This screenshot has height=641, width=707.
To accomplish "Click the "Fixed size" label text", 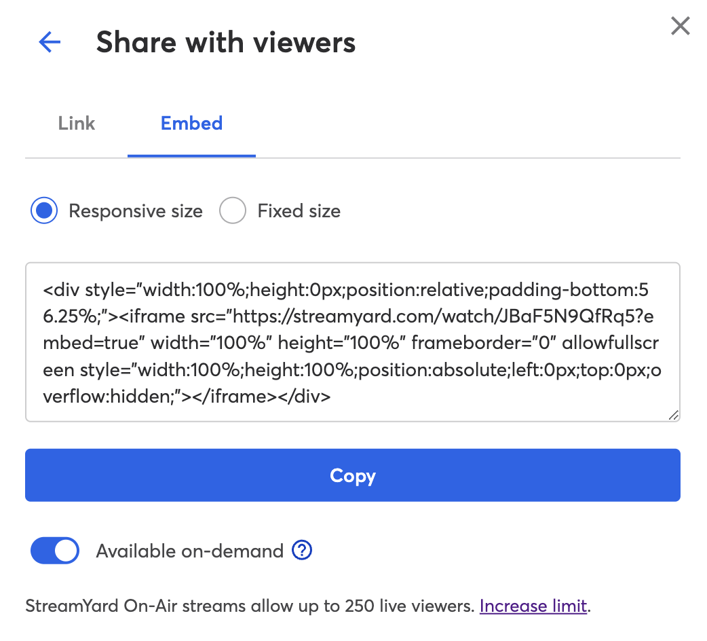I will (x=299, y=211).
